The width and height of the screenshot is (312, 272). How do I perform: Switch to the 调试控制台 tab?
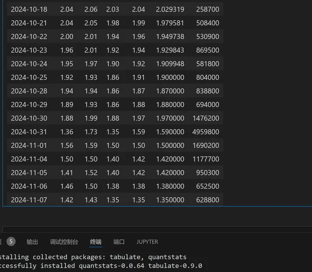coord(64,242)
